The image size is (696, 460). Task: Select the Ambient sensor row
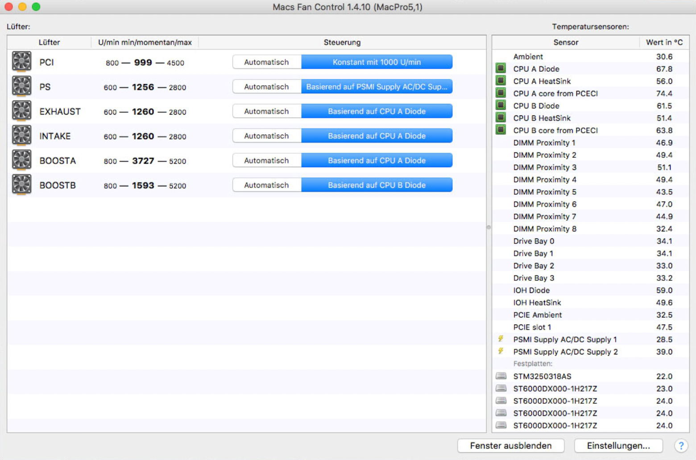[591, 56]
